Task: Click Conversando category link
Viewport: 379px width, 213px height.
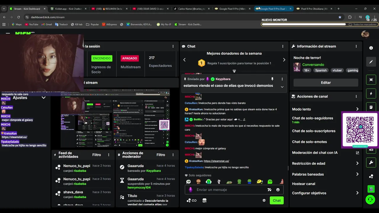Action: (313, 64)
